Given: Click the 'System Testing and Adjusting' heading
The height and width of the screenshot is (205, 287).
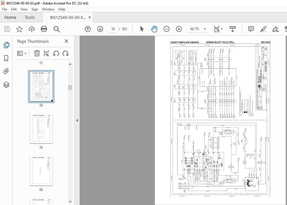Looking at the screenshot, I should [185, 42].
